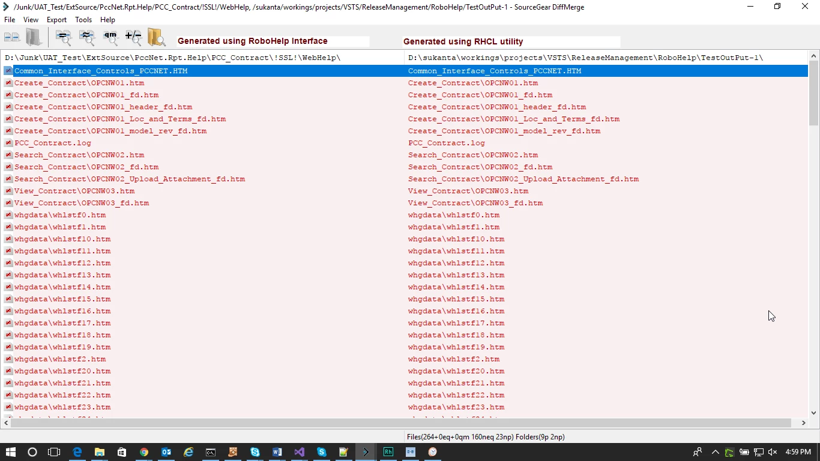Click the not-equal icon beside whgdata\whlstf15.htm
The width and height of the screenshot is (820, 461).
[x=8, y=299]
